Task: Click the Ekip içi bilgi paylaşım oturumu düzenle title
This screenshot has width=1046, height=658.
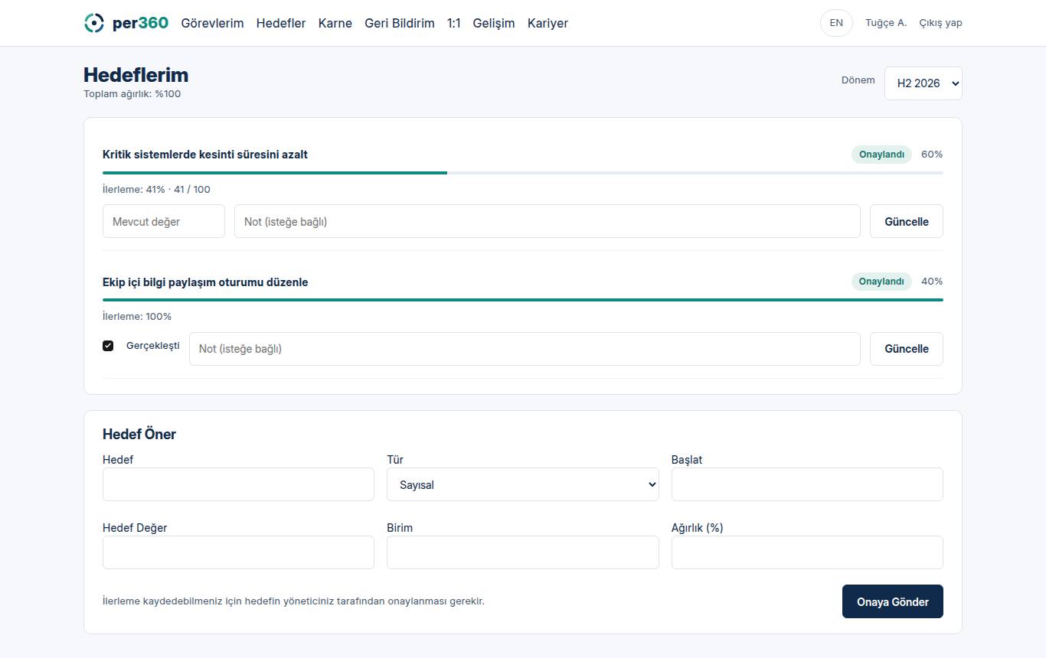Action: point(205,282)
